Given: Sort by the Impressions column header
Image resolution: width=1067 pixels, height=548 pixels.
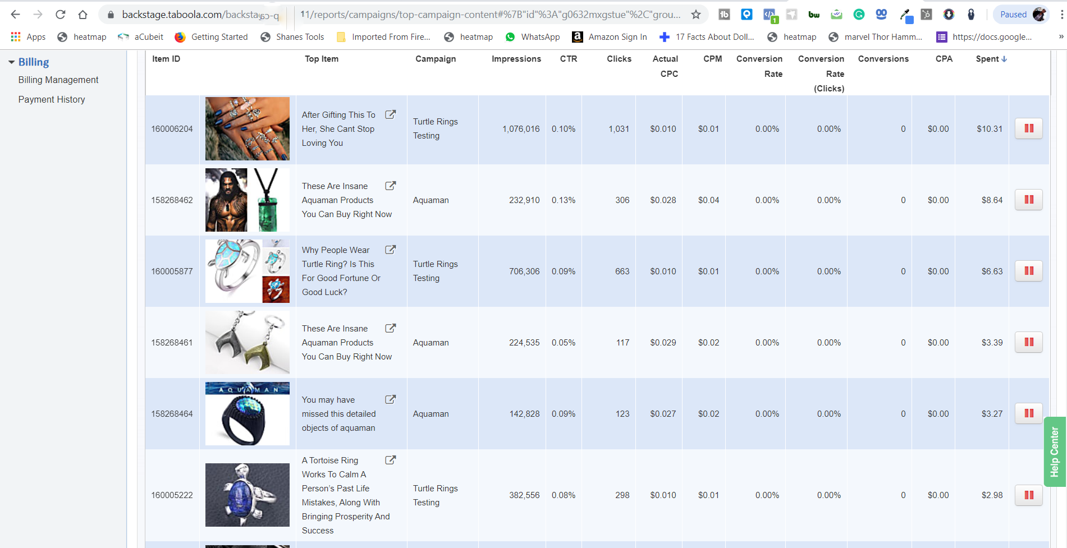Looking at the screenshot, I should click(516, 59).
